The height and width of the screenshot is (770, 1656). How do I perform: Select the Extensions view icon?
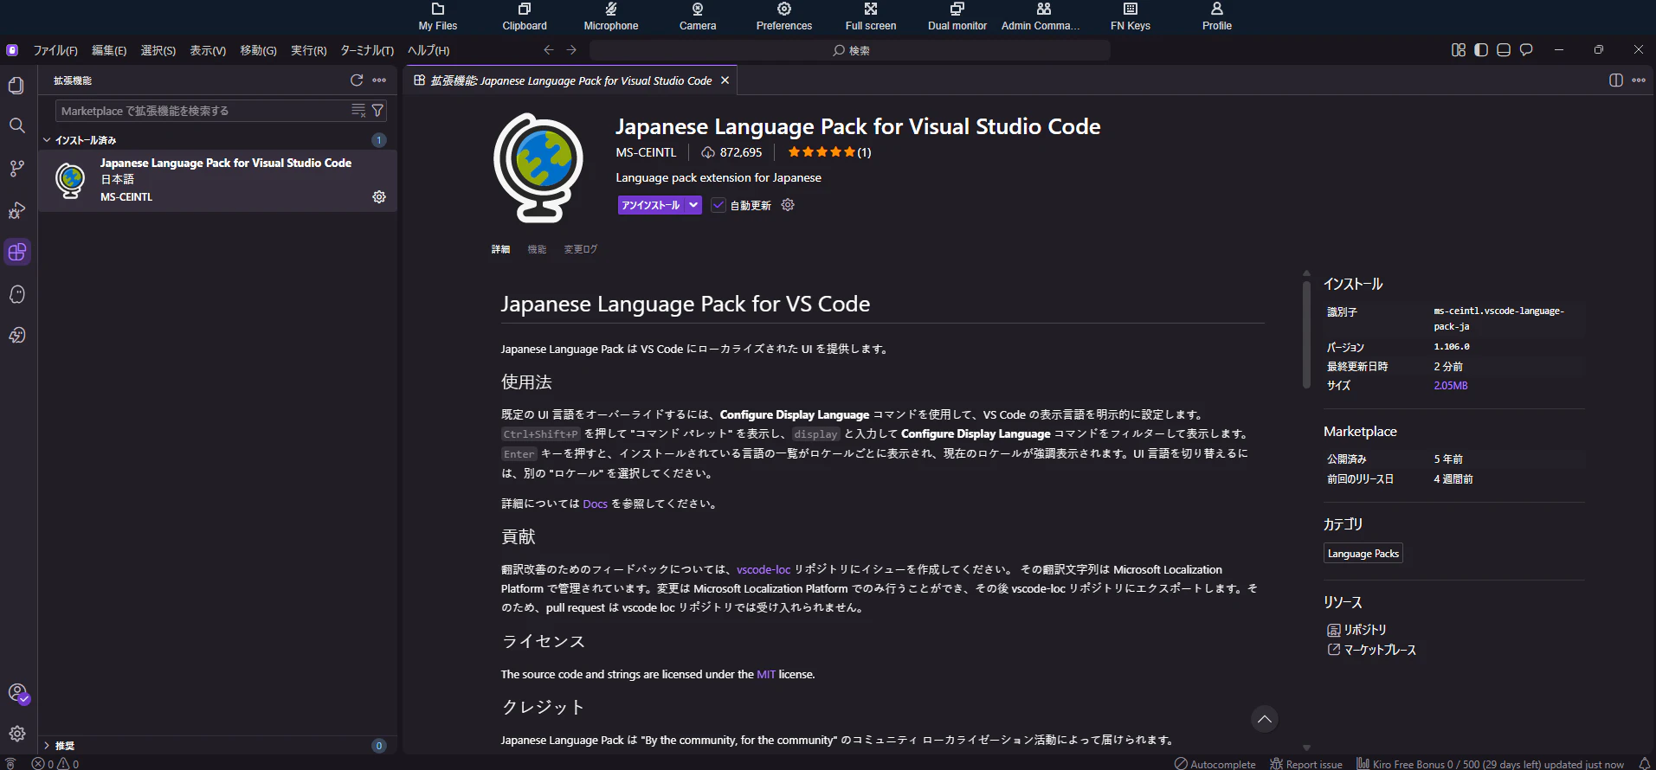16,252
